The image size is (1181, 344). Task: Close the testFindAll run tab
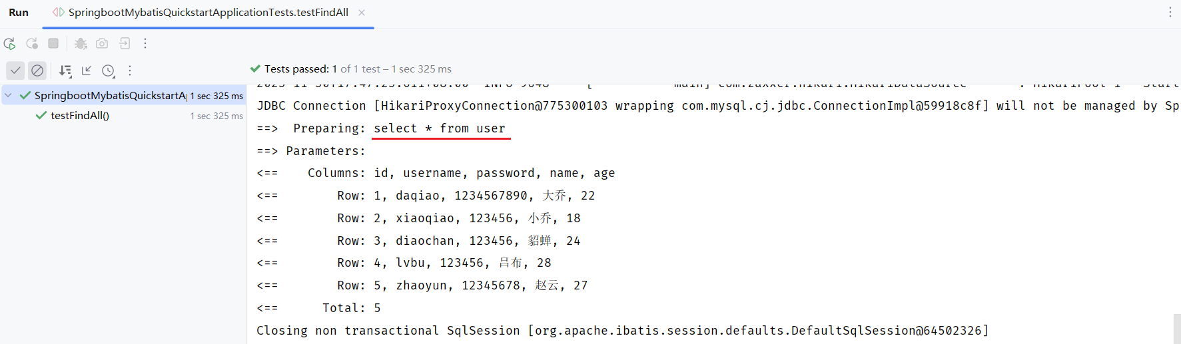pos(362,13)
